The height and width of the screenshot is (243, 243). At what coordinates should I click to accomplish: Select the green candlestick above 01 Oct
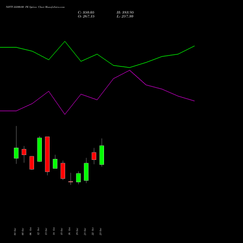(16, 153)
